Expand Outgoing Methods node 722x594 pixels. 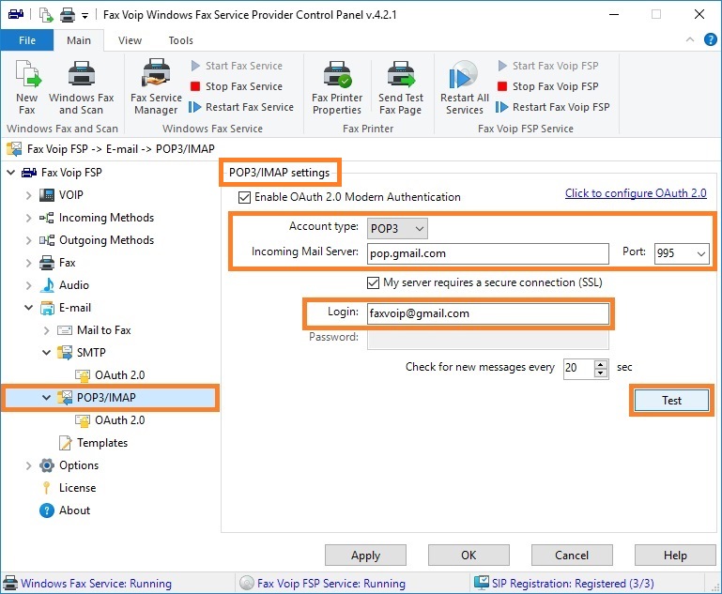(28, 240)
